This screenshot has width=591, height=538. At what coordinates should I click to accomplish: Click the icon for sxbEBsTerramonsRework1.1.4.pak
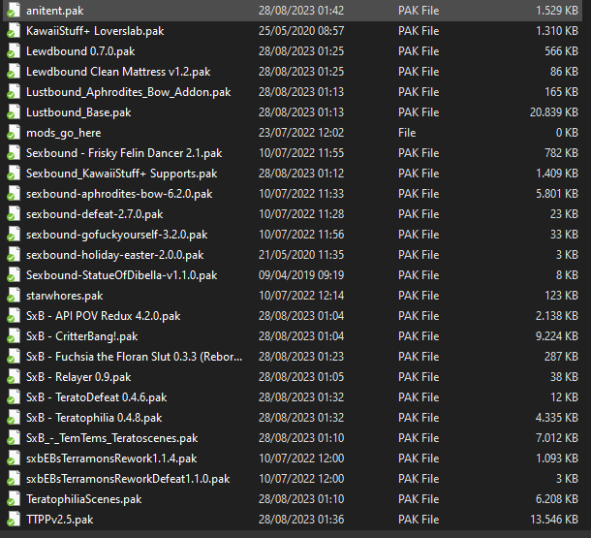14,459
